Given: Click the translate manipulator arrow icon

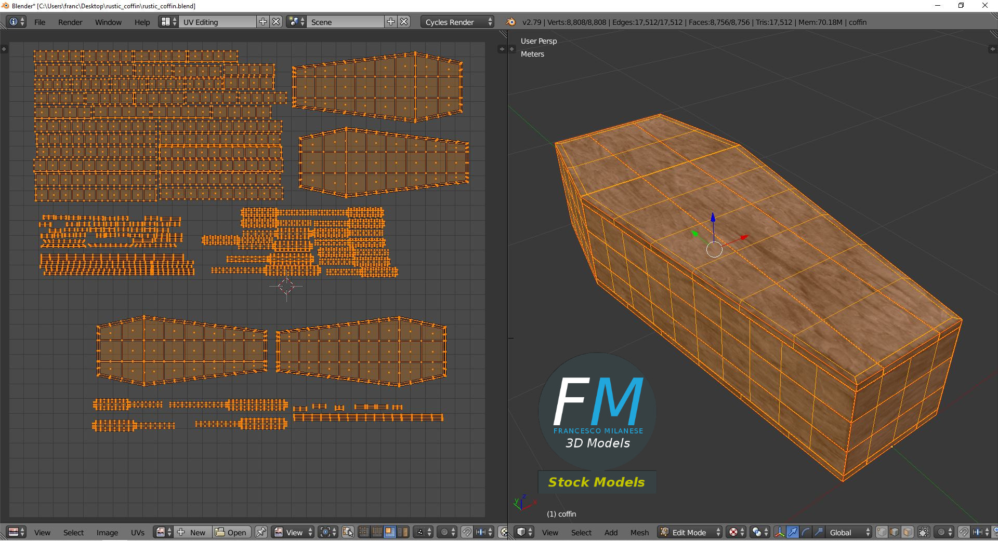Looking at the screenshot, I should [792, 532].
